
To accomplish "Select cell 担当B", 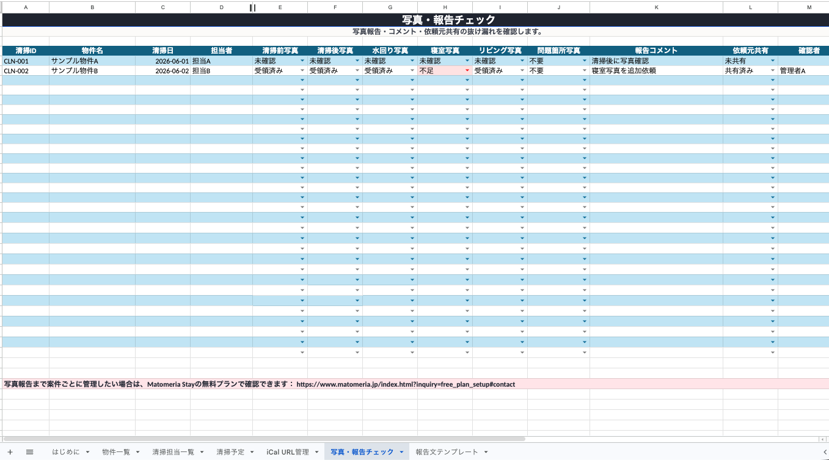I will 221,71.
